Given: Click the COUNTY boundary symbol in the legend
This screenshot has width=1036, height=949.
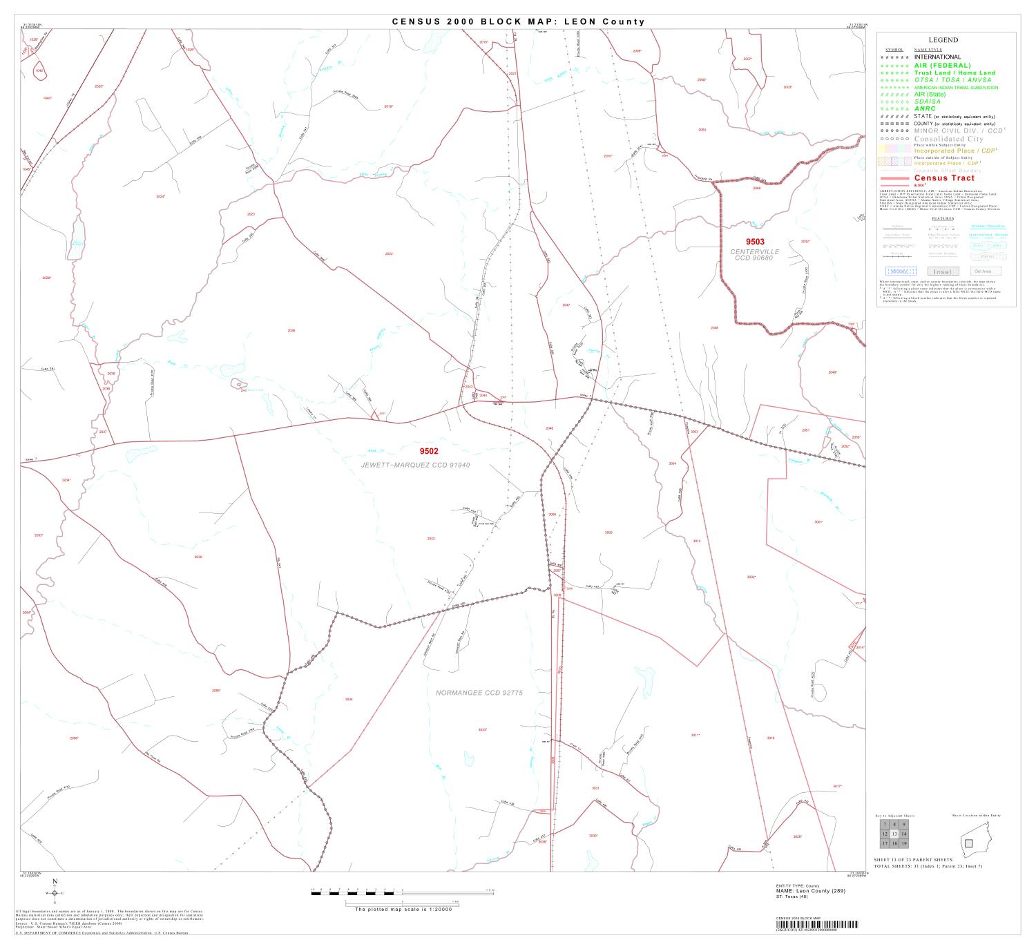Looking at the screenshot, I should point(893,122).
